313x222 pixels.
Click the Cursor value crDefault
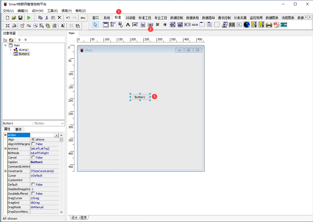(x=37, y=176)
